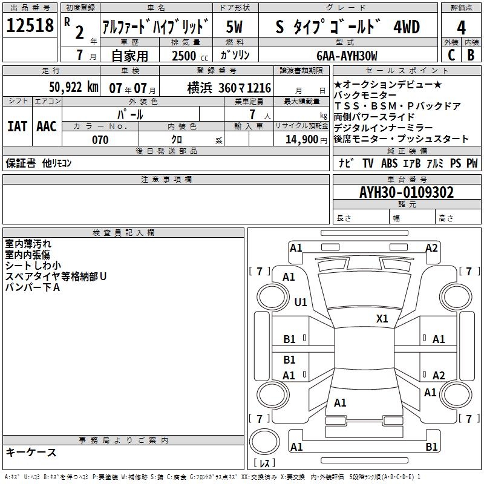
Task: Click the star before オークションデビュー
Action: [x=338, y=84]
